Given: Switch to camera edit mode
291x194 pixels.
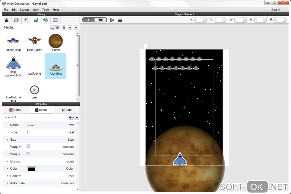Looking at the screenshot, I should coord(100,20).
